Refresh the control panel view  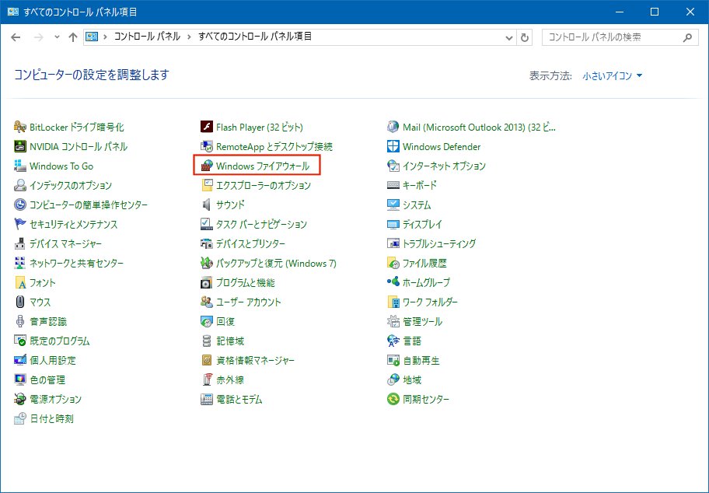[525, 37]
